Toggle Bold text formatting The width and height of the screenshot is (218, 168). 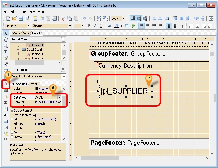point(89,26)
